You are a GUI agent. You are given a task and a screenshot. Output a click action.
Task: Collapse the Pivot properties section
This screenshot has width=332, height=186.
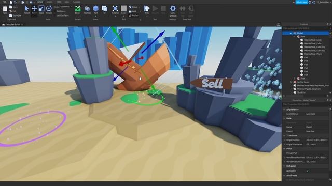[x=284, y=149]
